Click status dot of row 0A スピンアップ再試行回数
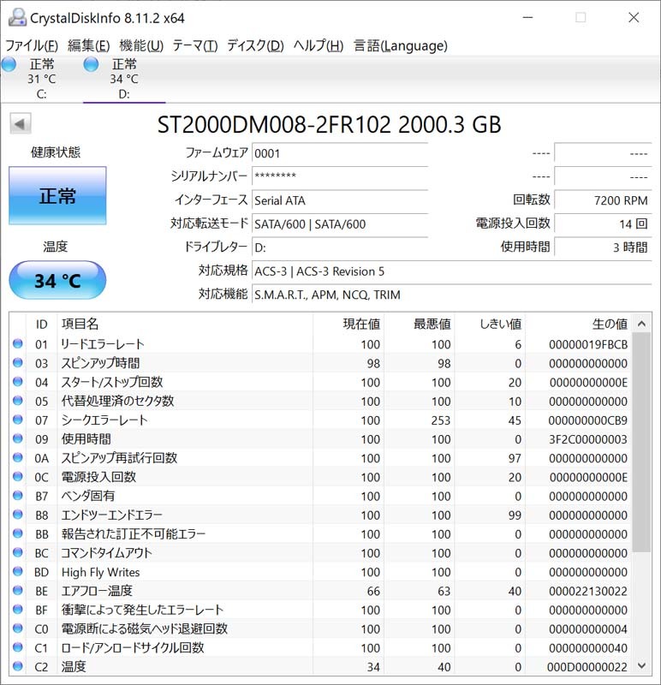The image size is (661, 685). (18, 458)
